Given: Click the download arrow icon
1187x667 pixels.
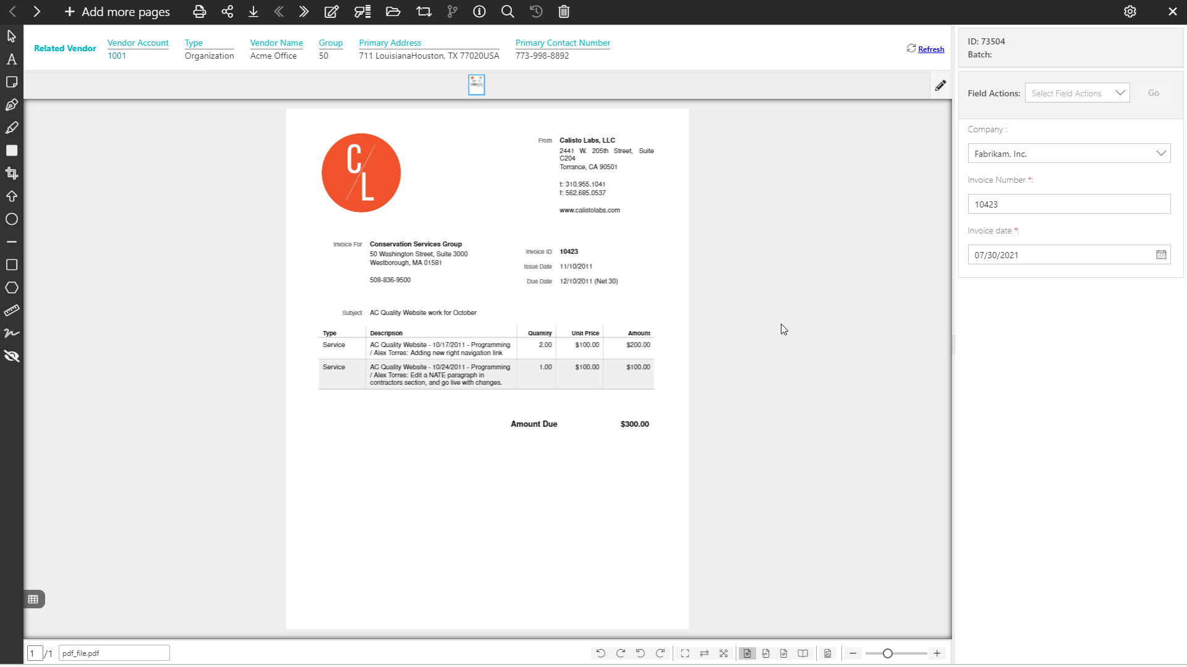Looking at the screenshot, I should point(253,12).
